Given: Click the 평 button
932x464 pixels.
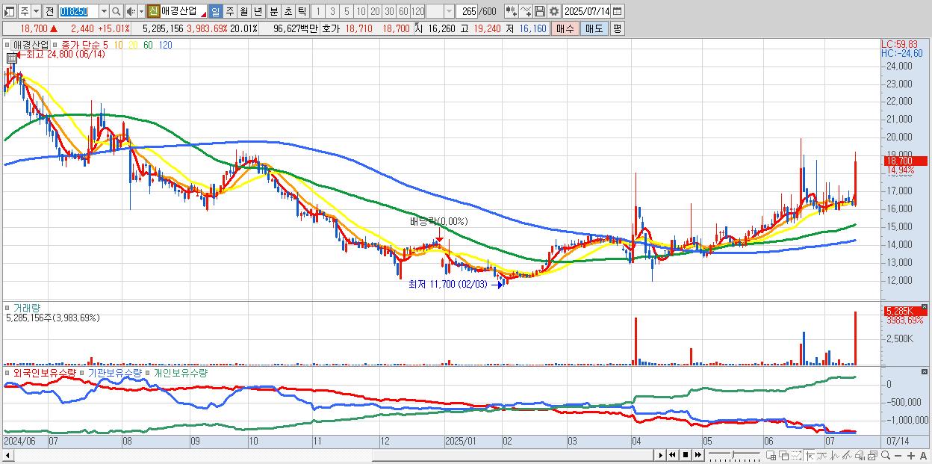Looking at the screenshot, I should [617, 28].
